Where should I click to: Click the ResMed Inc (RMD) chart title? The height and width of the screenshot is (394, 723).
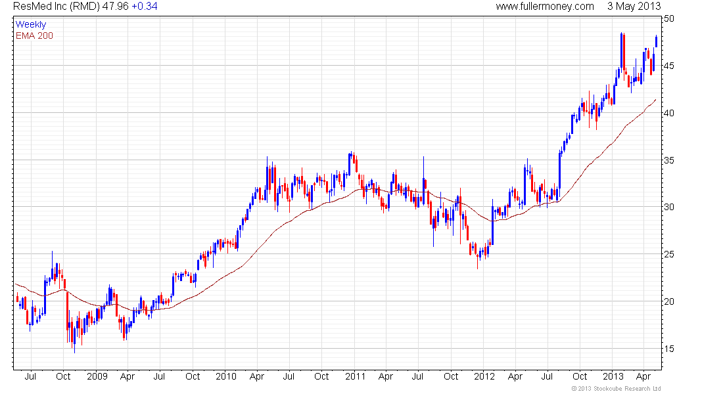57,7
